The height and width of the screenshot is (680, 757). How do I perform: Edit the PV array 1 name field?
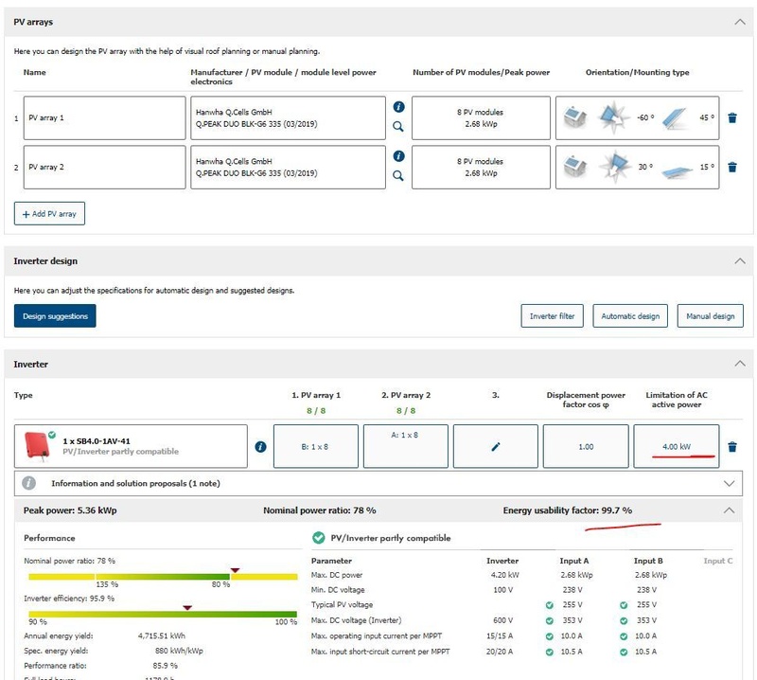104,118
